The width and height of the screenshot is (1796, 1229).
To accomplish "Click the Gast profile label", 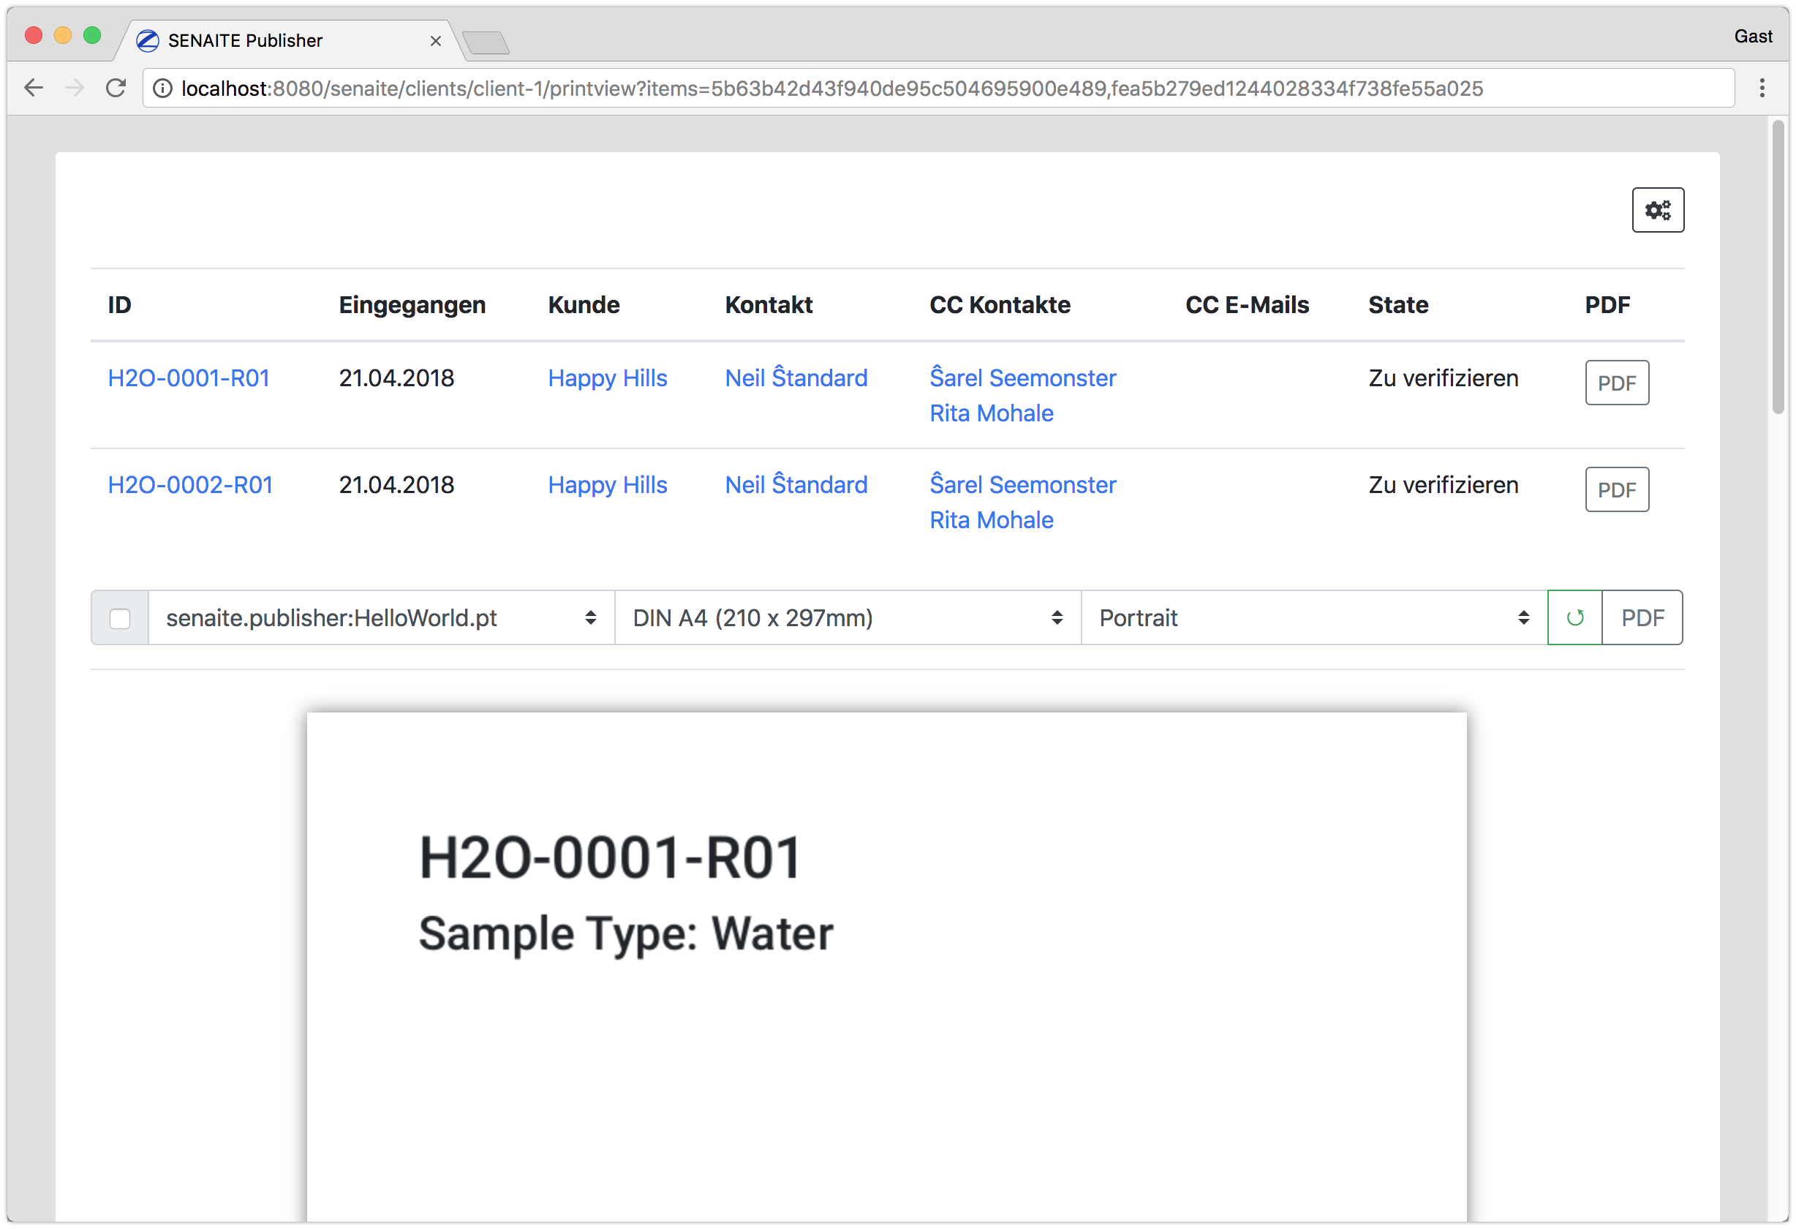I will (x=1753, y=37).
